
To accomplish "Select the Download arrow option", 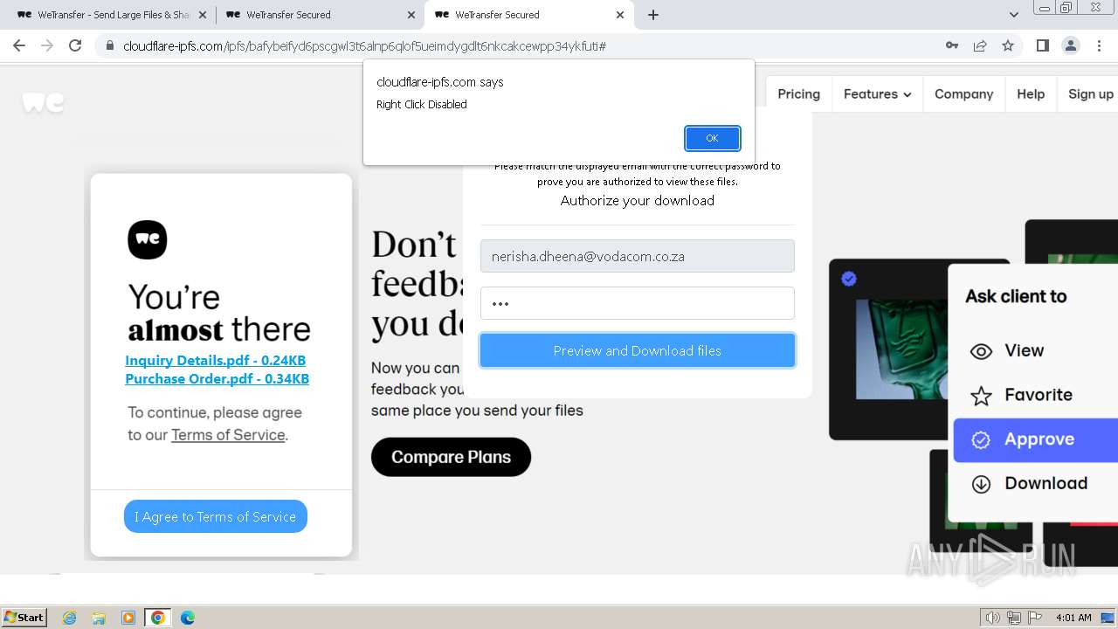I will coord(982,485).
